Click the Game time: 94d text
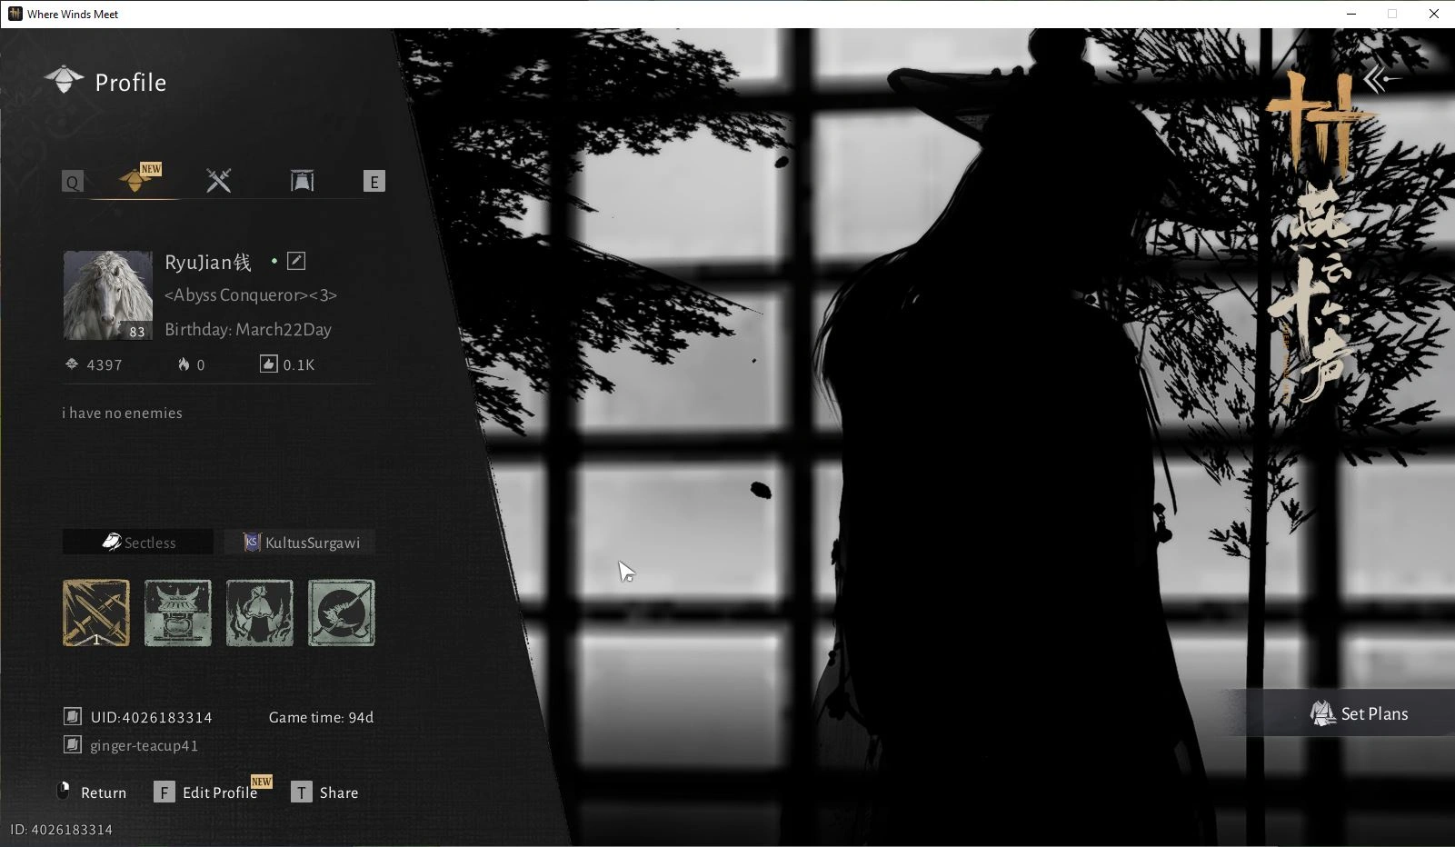 [321, 717]
